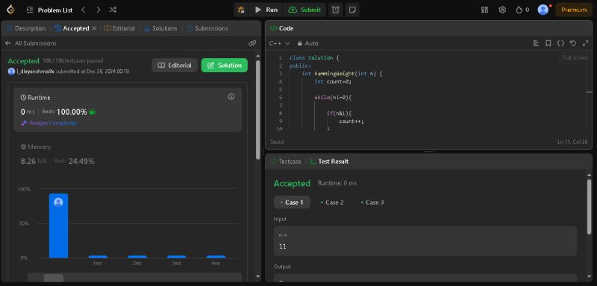Screen dimensions: 597x286
Task: Click the bookmark icon in code toolbar
Action: [548, 43]
